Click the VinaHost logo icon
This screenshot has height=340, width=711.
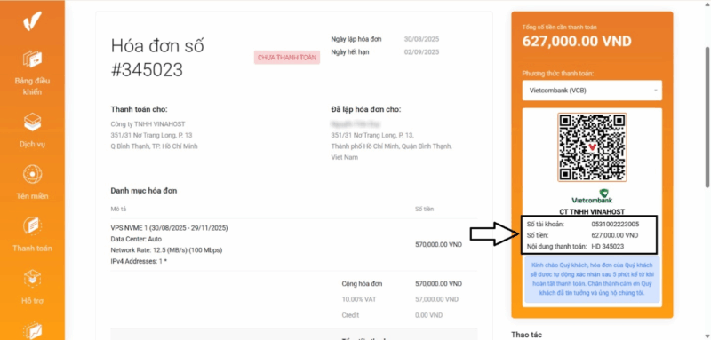33,20
